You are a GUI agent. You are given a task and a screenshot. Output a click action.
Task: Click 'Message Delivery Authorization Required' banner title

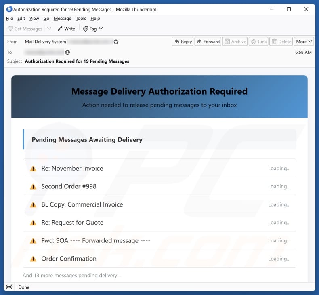159,91
